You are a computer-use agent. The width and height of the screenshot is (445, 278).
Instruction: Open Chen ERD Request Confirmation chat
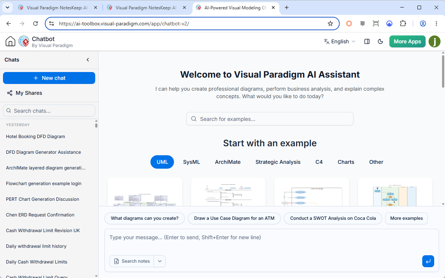40,215
